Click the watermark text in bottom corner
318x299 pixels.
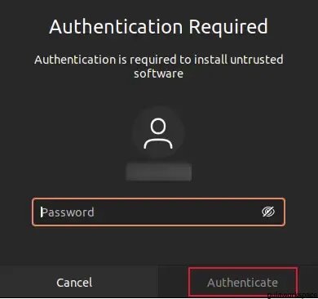(292, 295)
